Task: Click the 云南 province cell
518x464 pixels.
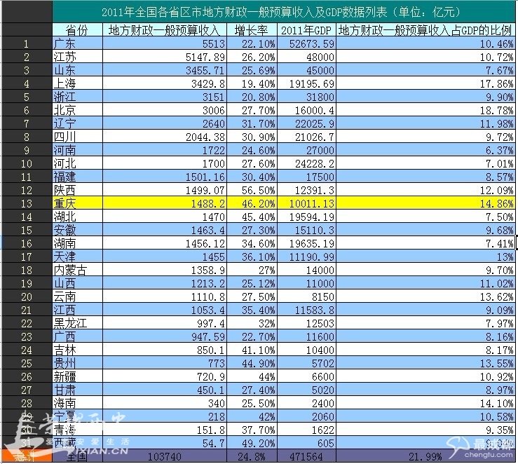Action: [78, 296]
